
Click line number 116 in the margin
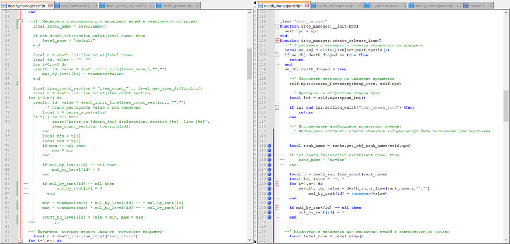click(x=263, y=21)
